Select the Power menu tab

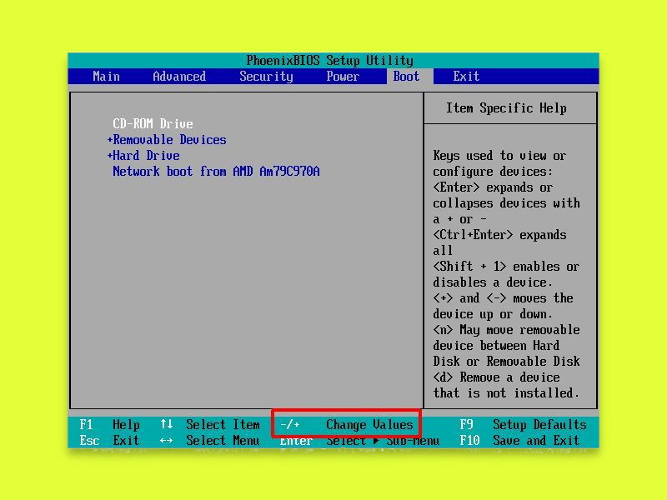click(x=343, y=77)
